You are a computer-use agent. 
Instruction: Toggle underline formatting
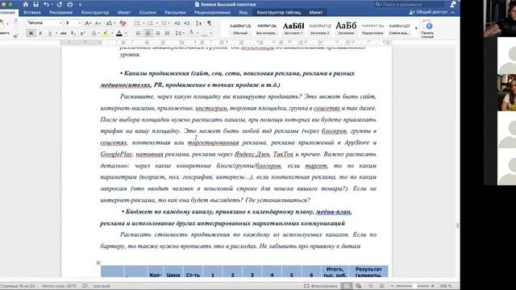click(x=50, y=33)
